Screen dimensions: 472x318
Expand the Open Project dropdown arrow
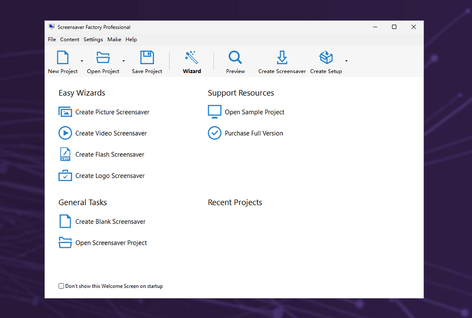click(x=123, y=61)
